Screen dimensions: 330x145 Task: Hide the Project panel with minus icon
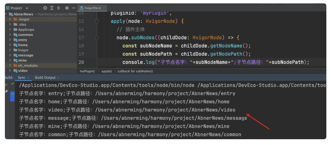pos(73,8)
